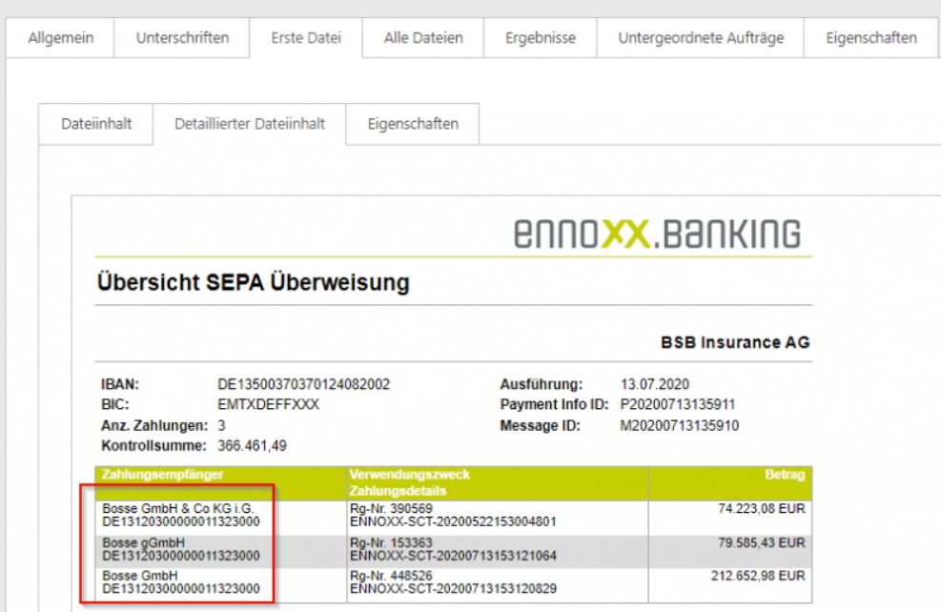Select the Erste Datei tab
The width and height of the screenshot is (941, 612).
click(305, 38)
